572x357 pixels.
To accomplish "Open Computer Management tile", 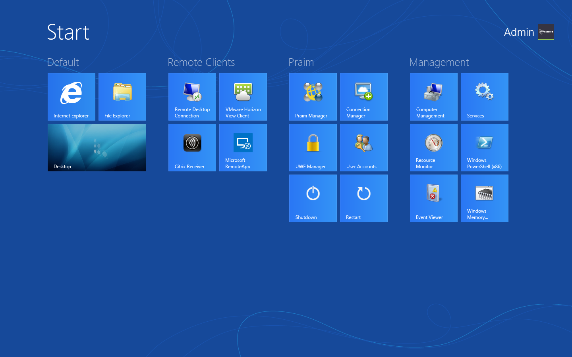I will 434,97.
